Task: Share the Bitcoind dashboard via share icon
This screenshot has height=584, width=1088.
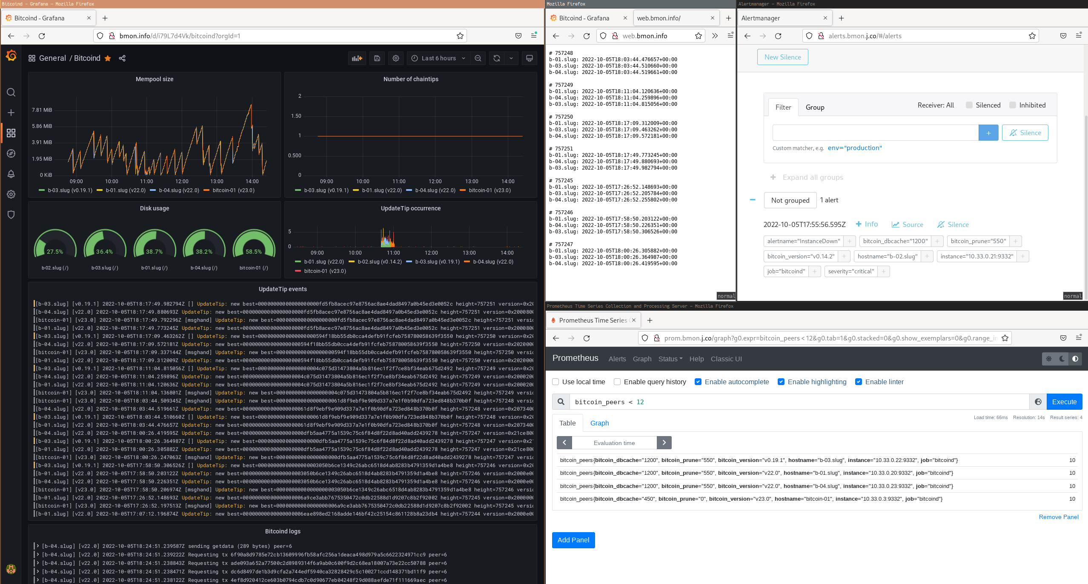Action: (122, 58)
